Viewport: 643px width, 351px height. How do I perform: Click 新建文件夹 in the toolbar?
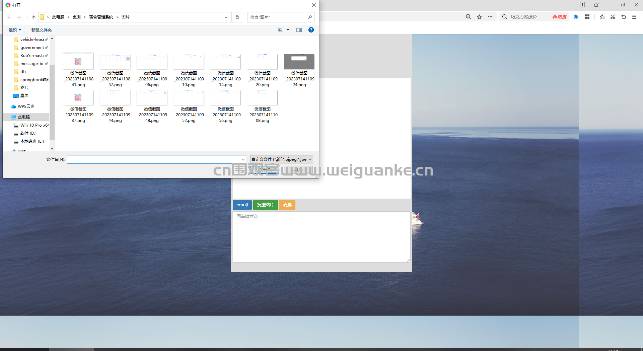[x=42, y=30]
